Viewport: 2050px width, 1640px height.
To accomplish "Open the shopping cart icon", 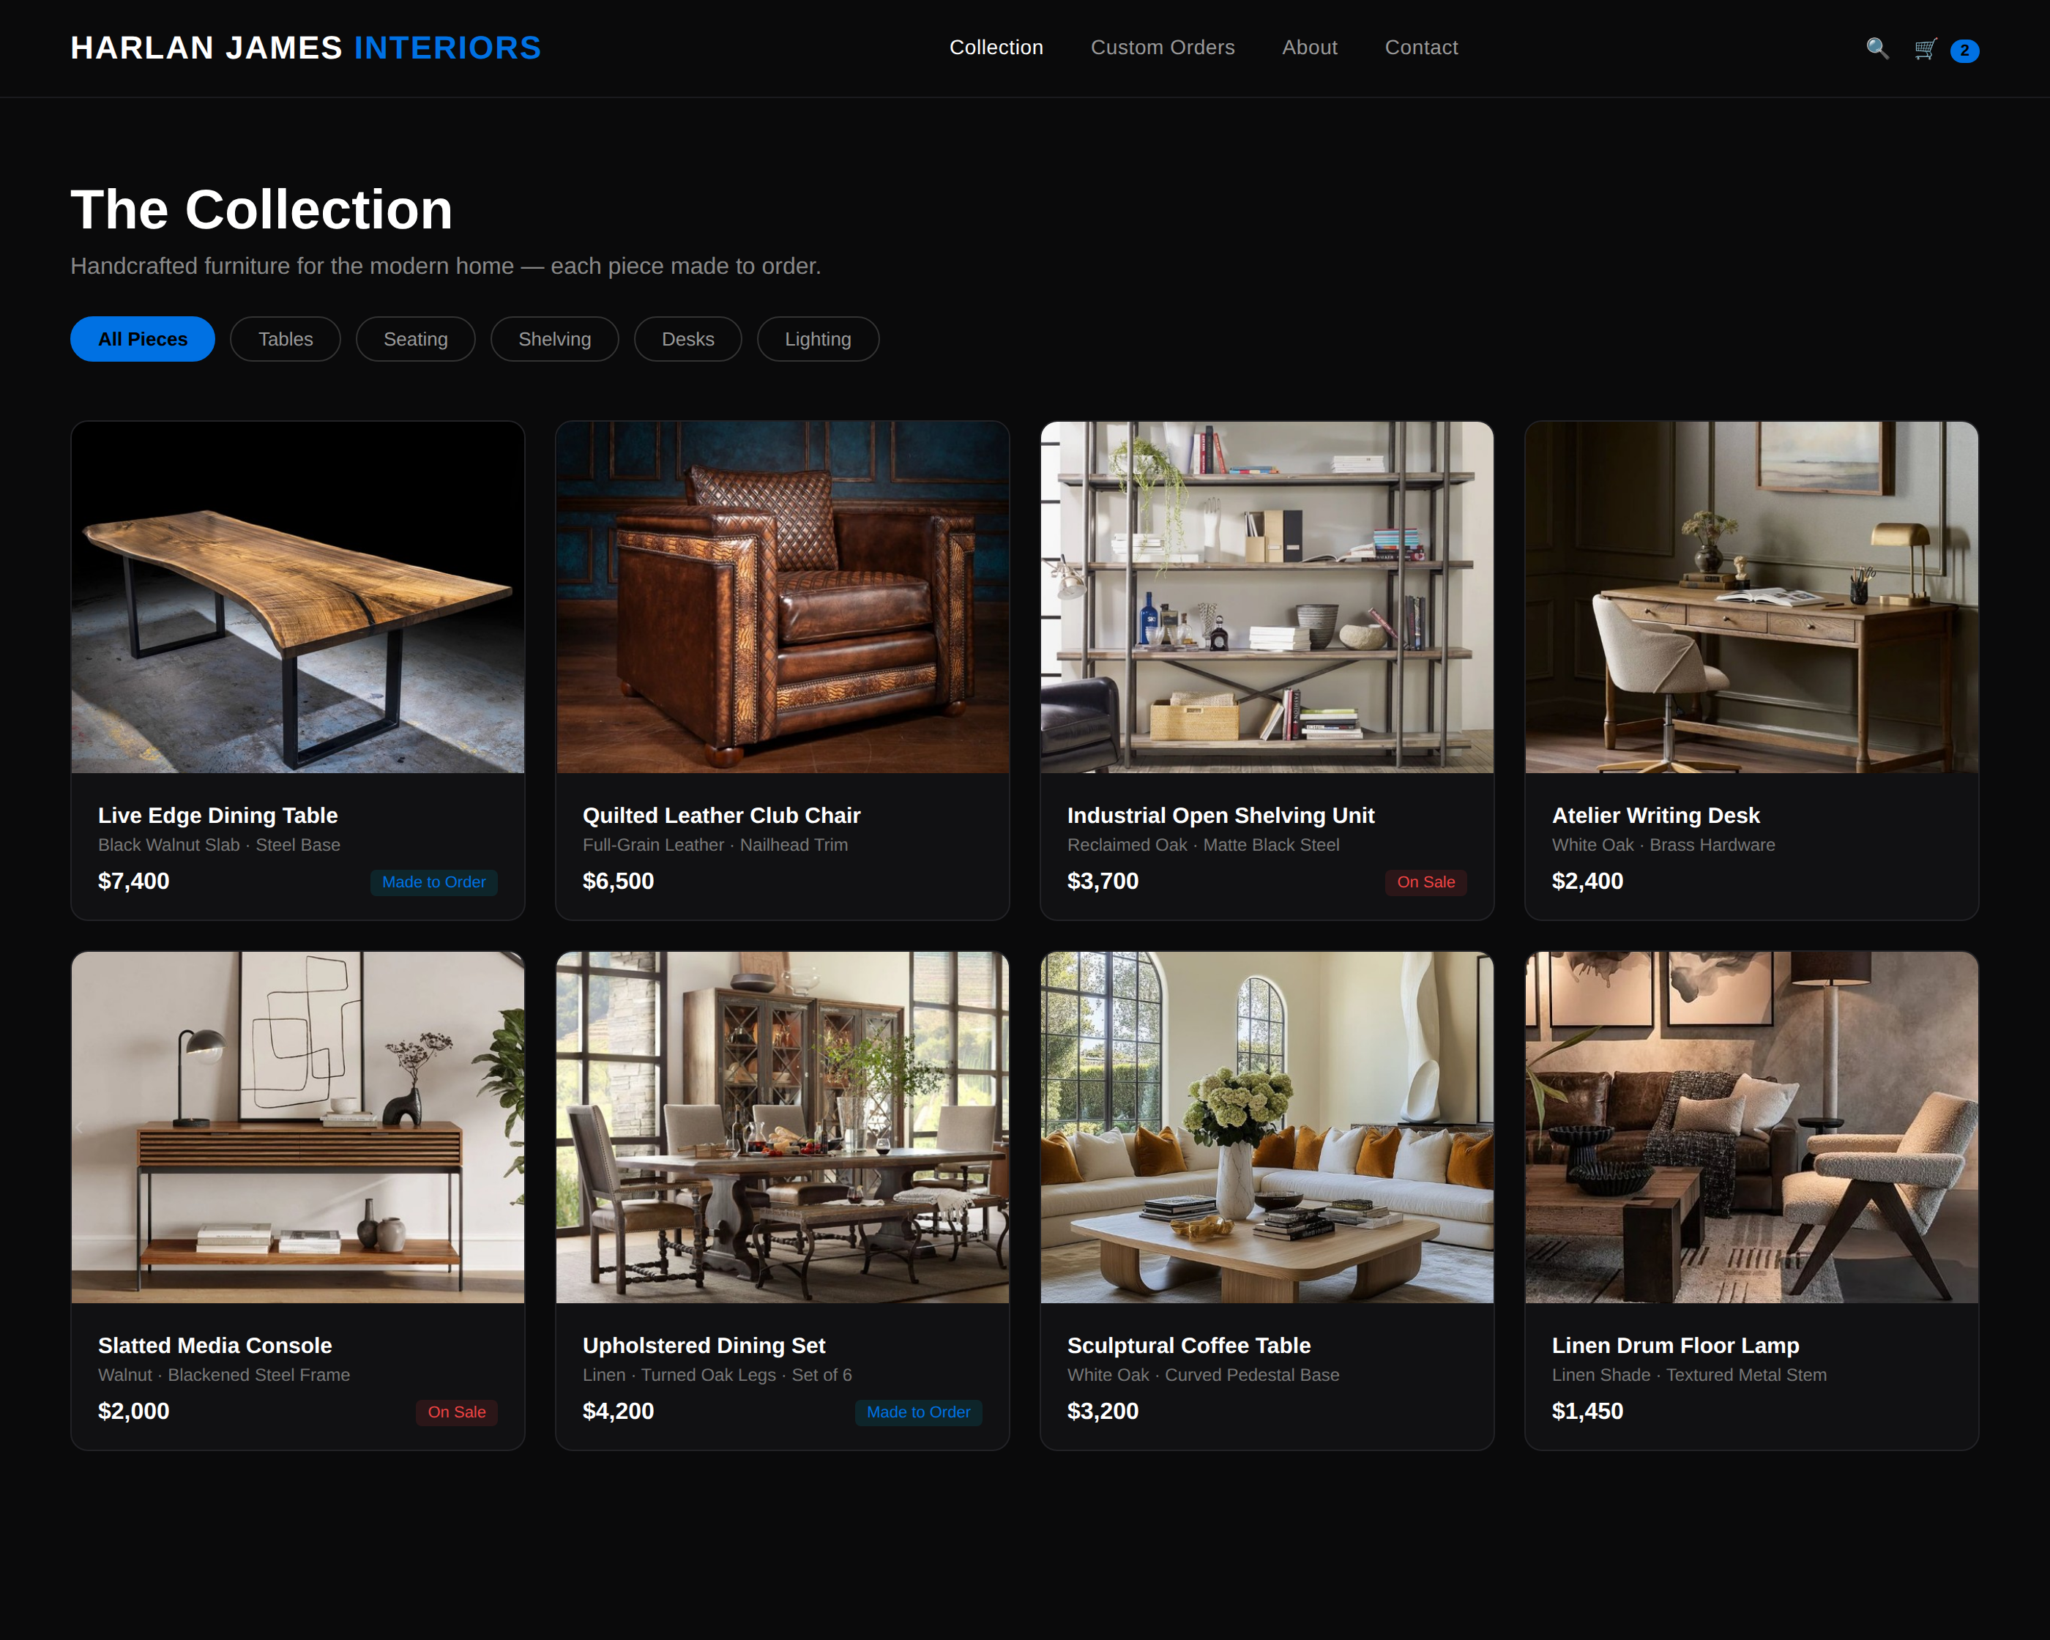I will [x=1925, y=48].
